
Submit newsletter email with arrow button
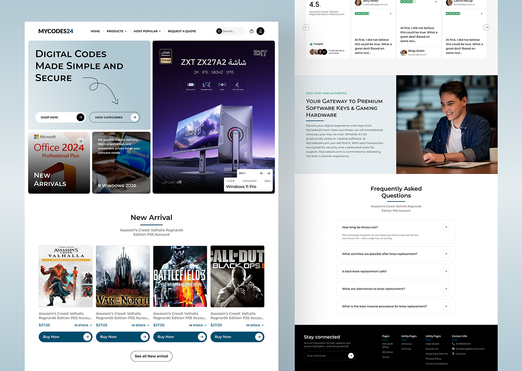[351, 356]
